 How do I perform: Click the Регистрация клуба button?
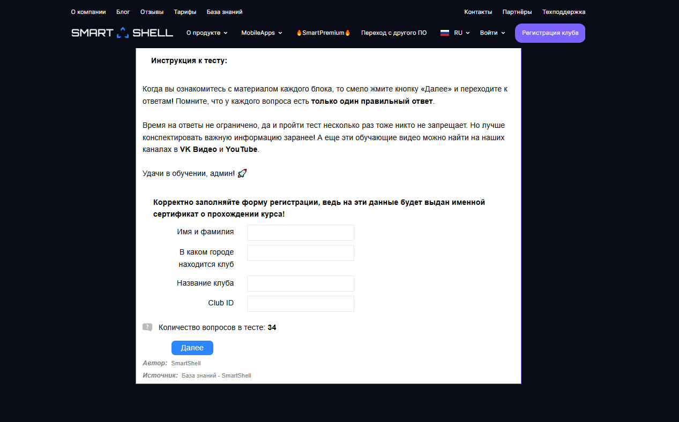pyautogui.click(x=550, y=33)
